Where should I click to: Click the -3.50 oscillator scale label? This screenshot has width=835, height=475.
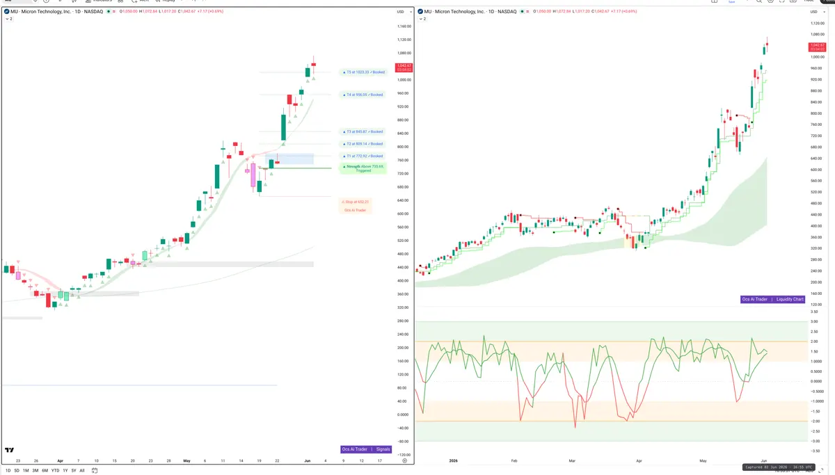(814, 451)
